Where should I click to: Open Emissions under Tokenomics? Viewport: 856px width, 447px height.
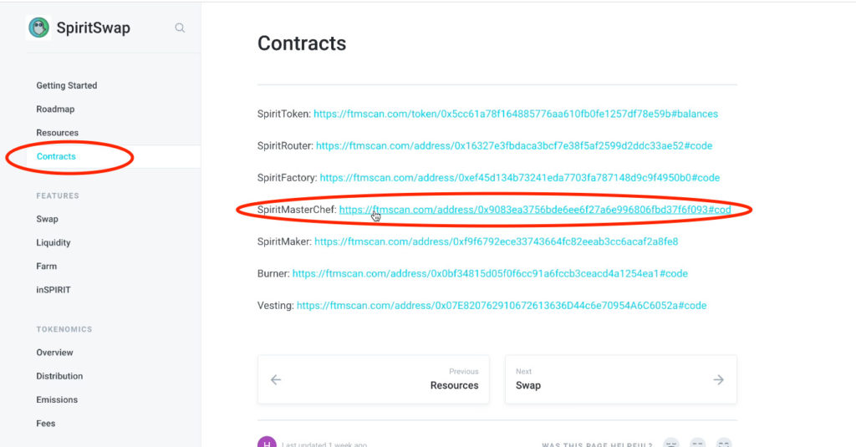click(57, 399)
